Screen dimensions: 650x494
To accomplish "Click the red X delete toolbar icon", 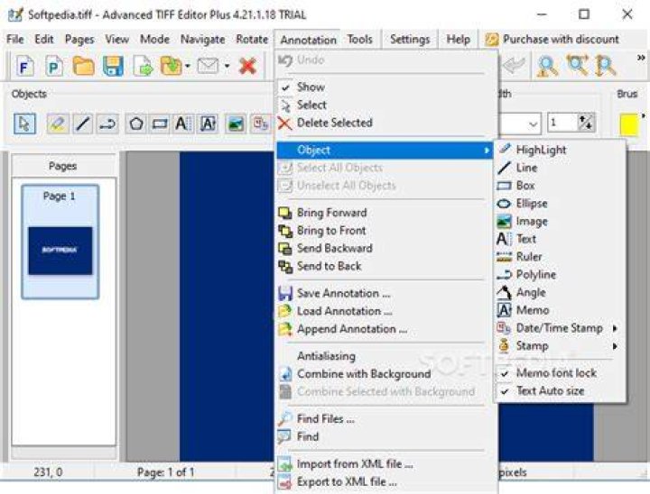I will tap(247, 66).
